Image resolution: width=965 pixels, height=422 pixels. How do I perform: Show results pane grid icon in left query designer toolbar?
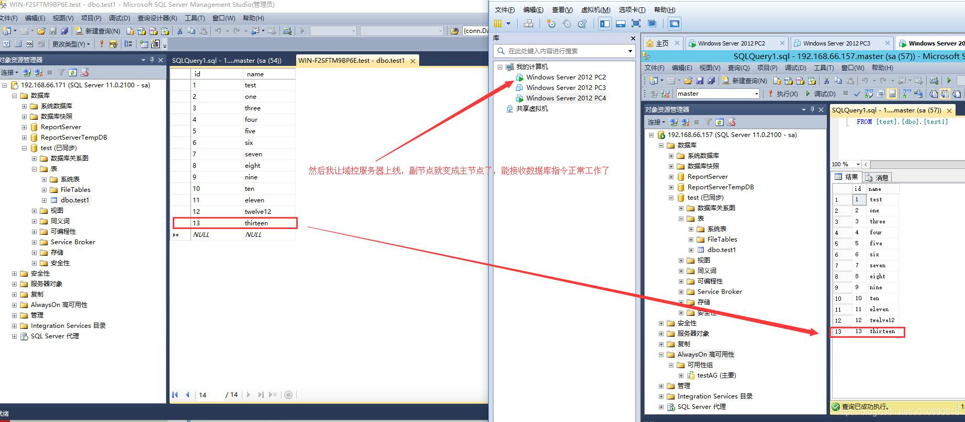pyautogui.click(x=41, y=44)
